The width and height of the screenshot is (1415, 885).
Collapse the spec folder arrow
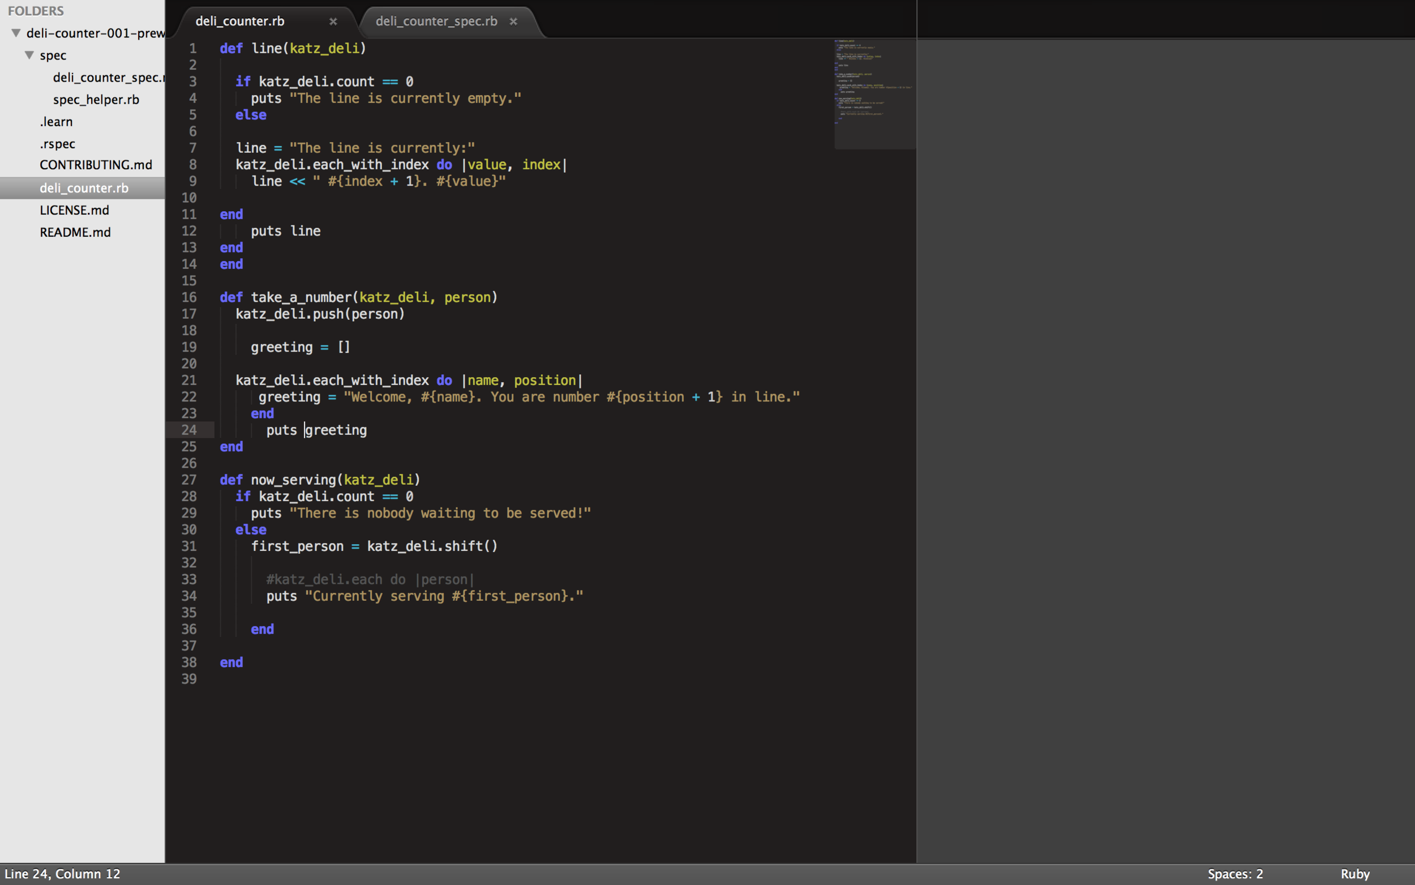[29, 55]
